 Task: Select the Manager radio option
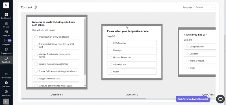coord(111,50)
